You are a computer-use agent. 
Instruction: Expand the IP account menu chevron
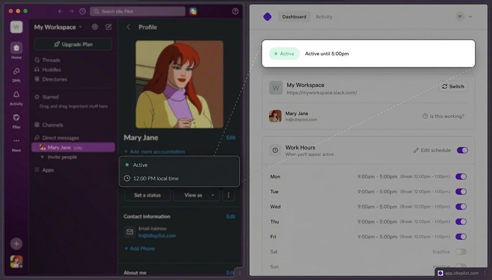[x=471, y=16]
